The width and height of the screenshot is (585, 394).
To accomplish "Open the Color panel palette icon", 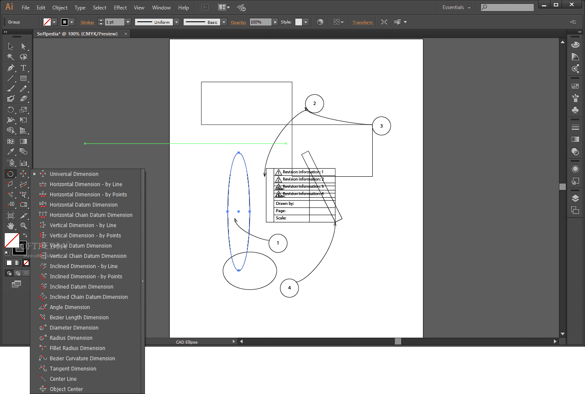I will click(575, 45).
